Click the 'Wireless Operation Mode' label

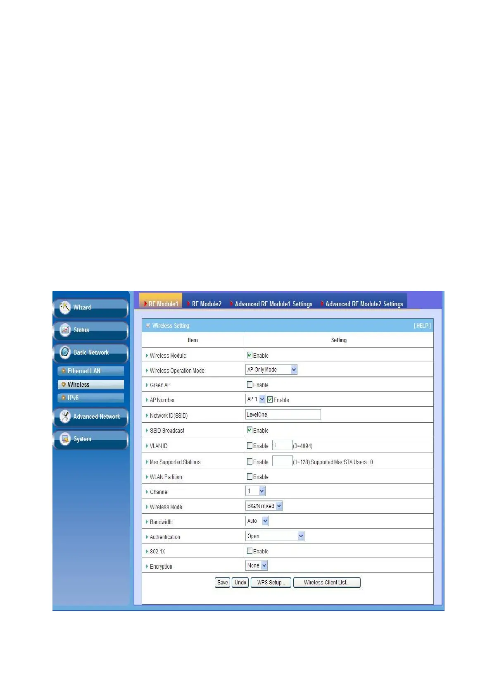(x=177, y=371)
